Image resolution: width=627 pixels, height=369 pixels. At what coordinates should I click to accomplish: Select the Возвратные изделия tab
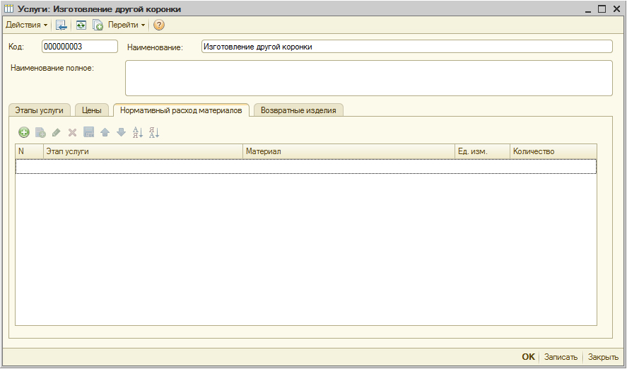click(x=298, y=110)
